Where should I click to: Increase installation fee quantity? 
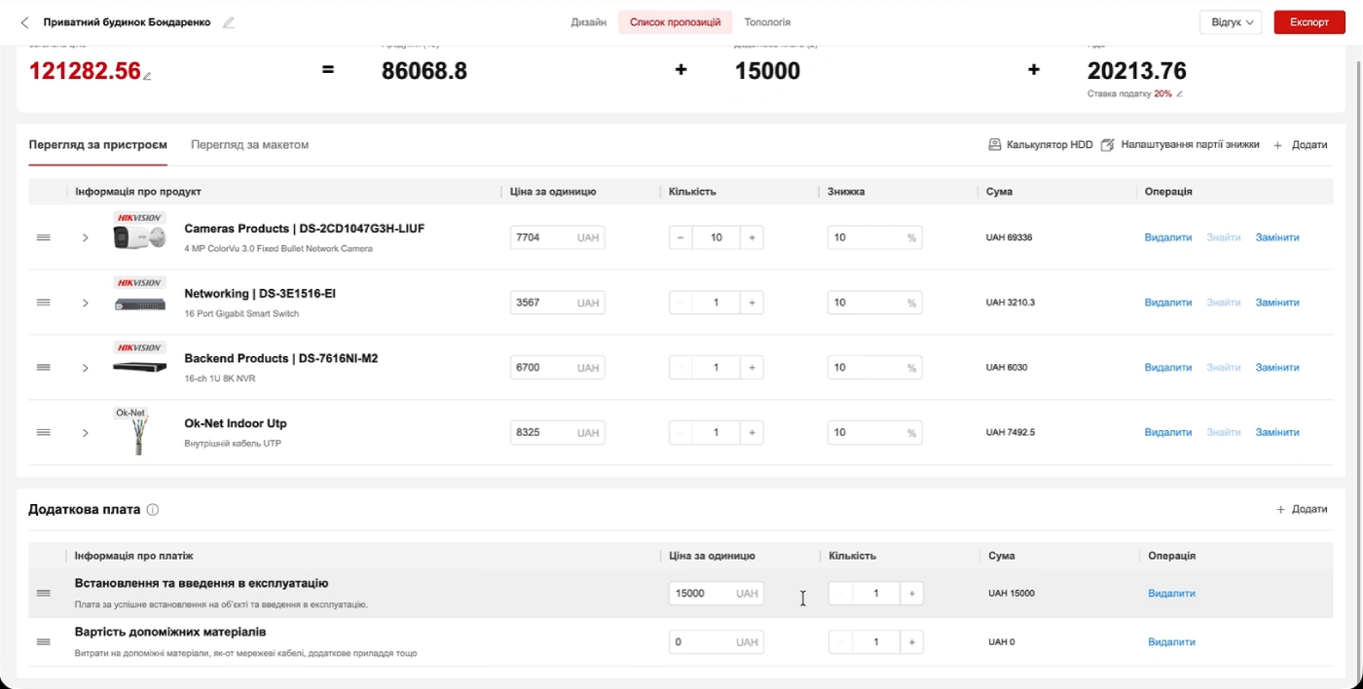(911, 593)
